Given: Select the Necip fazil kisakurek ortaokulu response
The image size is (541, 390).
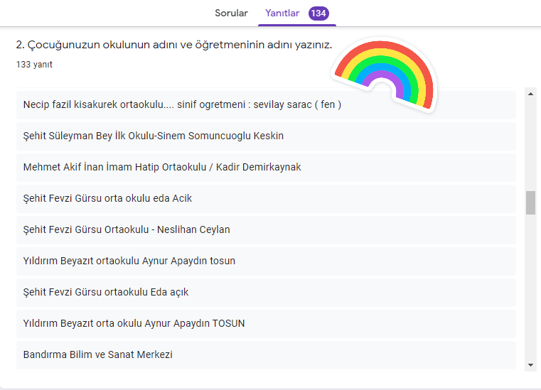Looking at the screenshot, I should click(182, 104).
